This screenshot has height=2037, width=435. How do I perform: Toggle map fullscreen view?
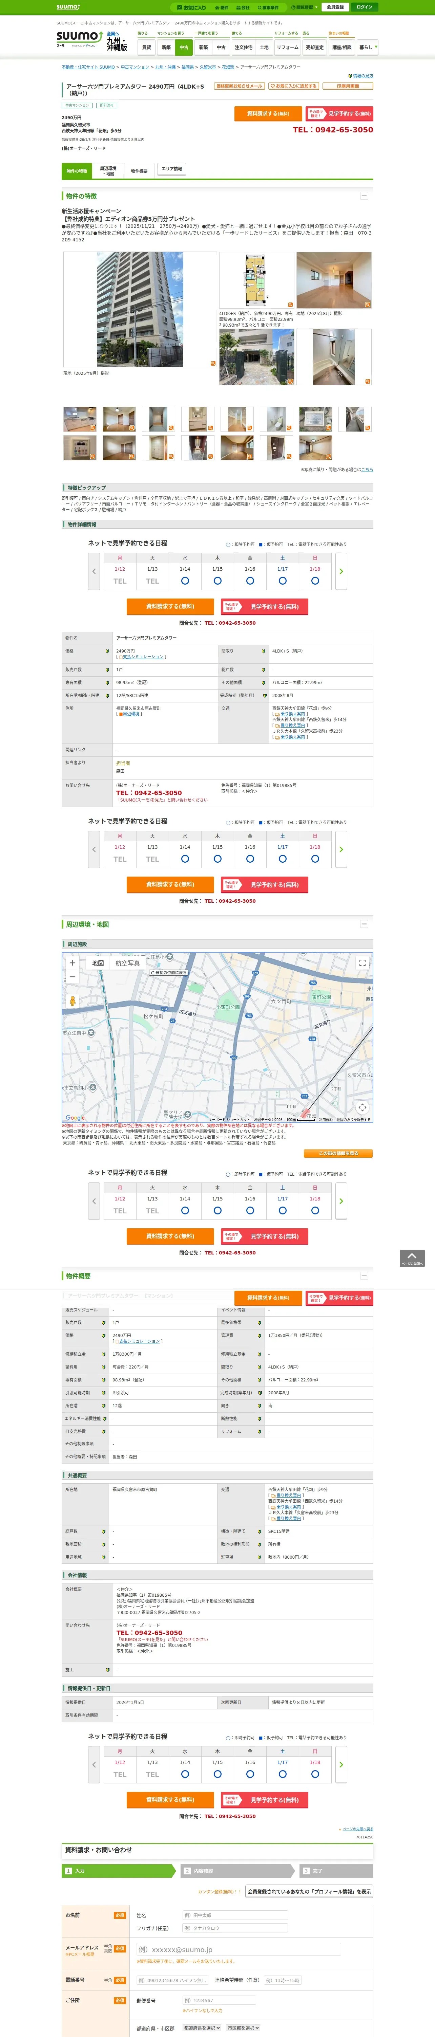(x=362, y=962)
